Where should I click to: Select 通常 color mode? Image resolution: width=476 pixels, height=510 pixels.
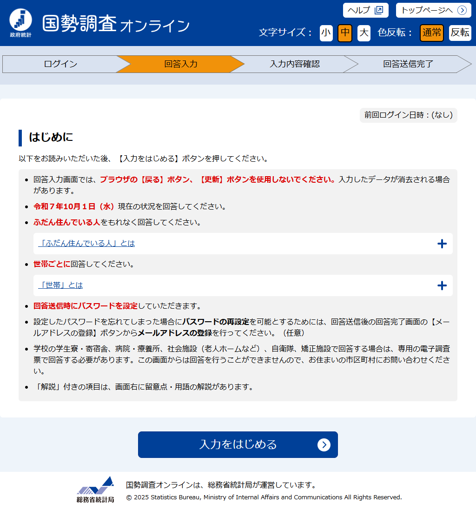click(432, 33)
